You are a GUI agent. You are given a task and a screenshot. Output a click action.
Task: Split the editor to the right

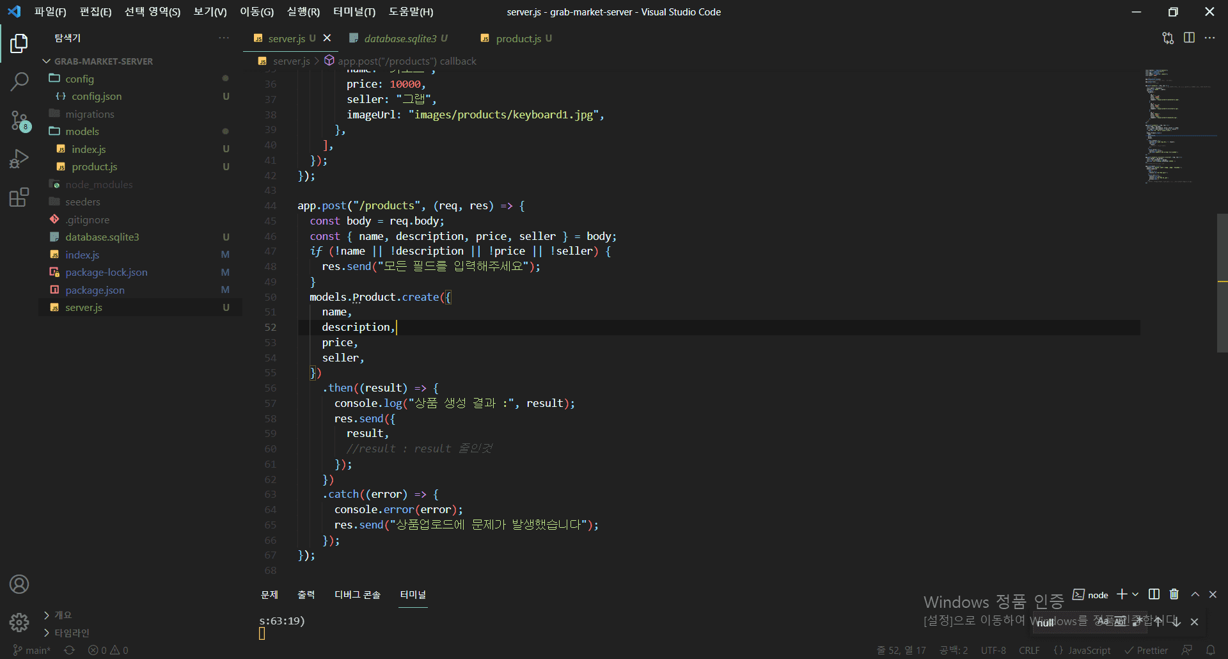[1189, 38]
